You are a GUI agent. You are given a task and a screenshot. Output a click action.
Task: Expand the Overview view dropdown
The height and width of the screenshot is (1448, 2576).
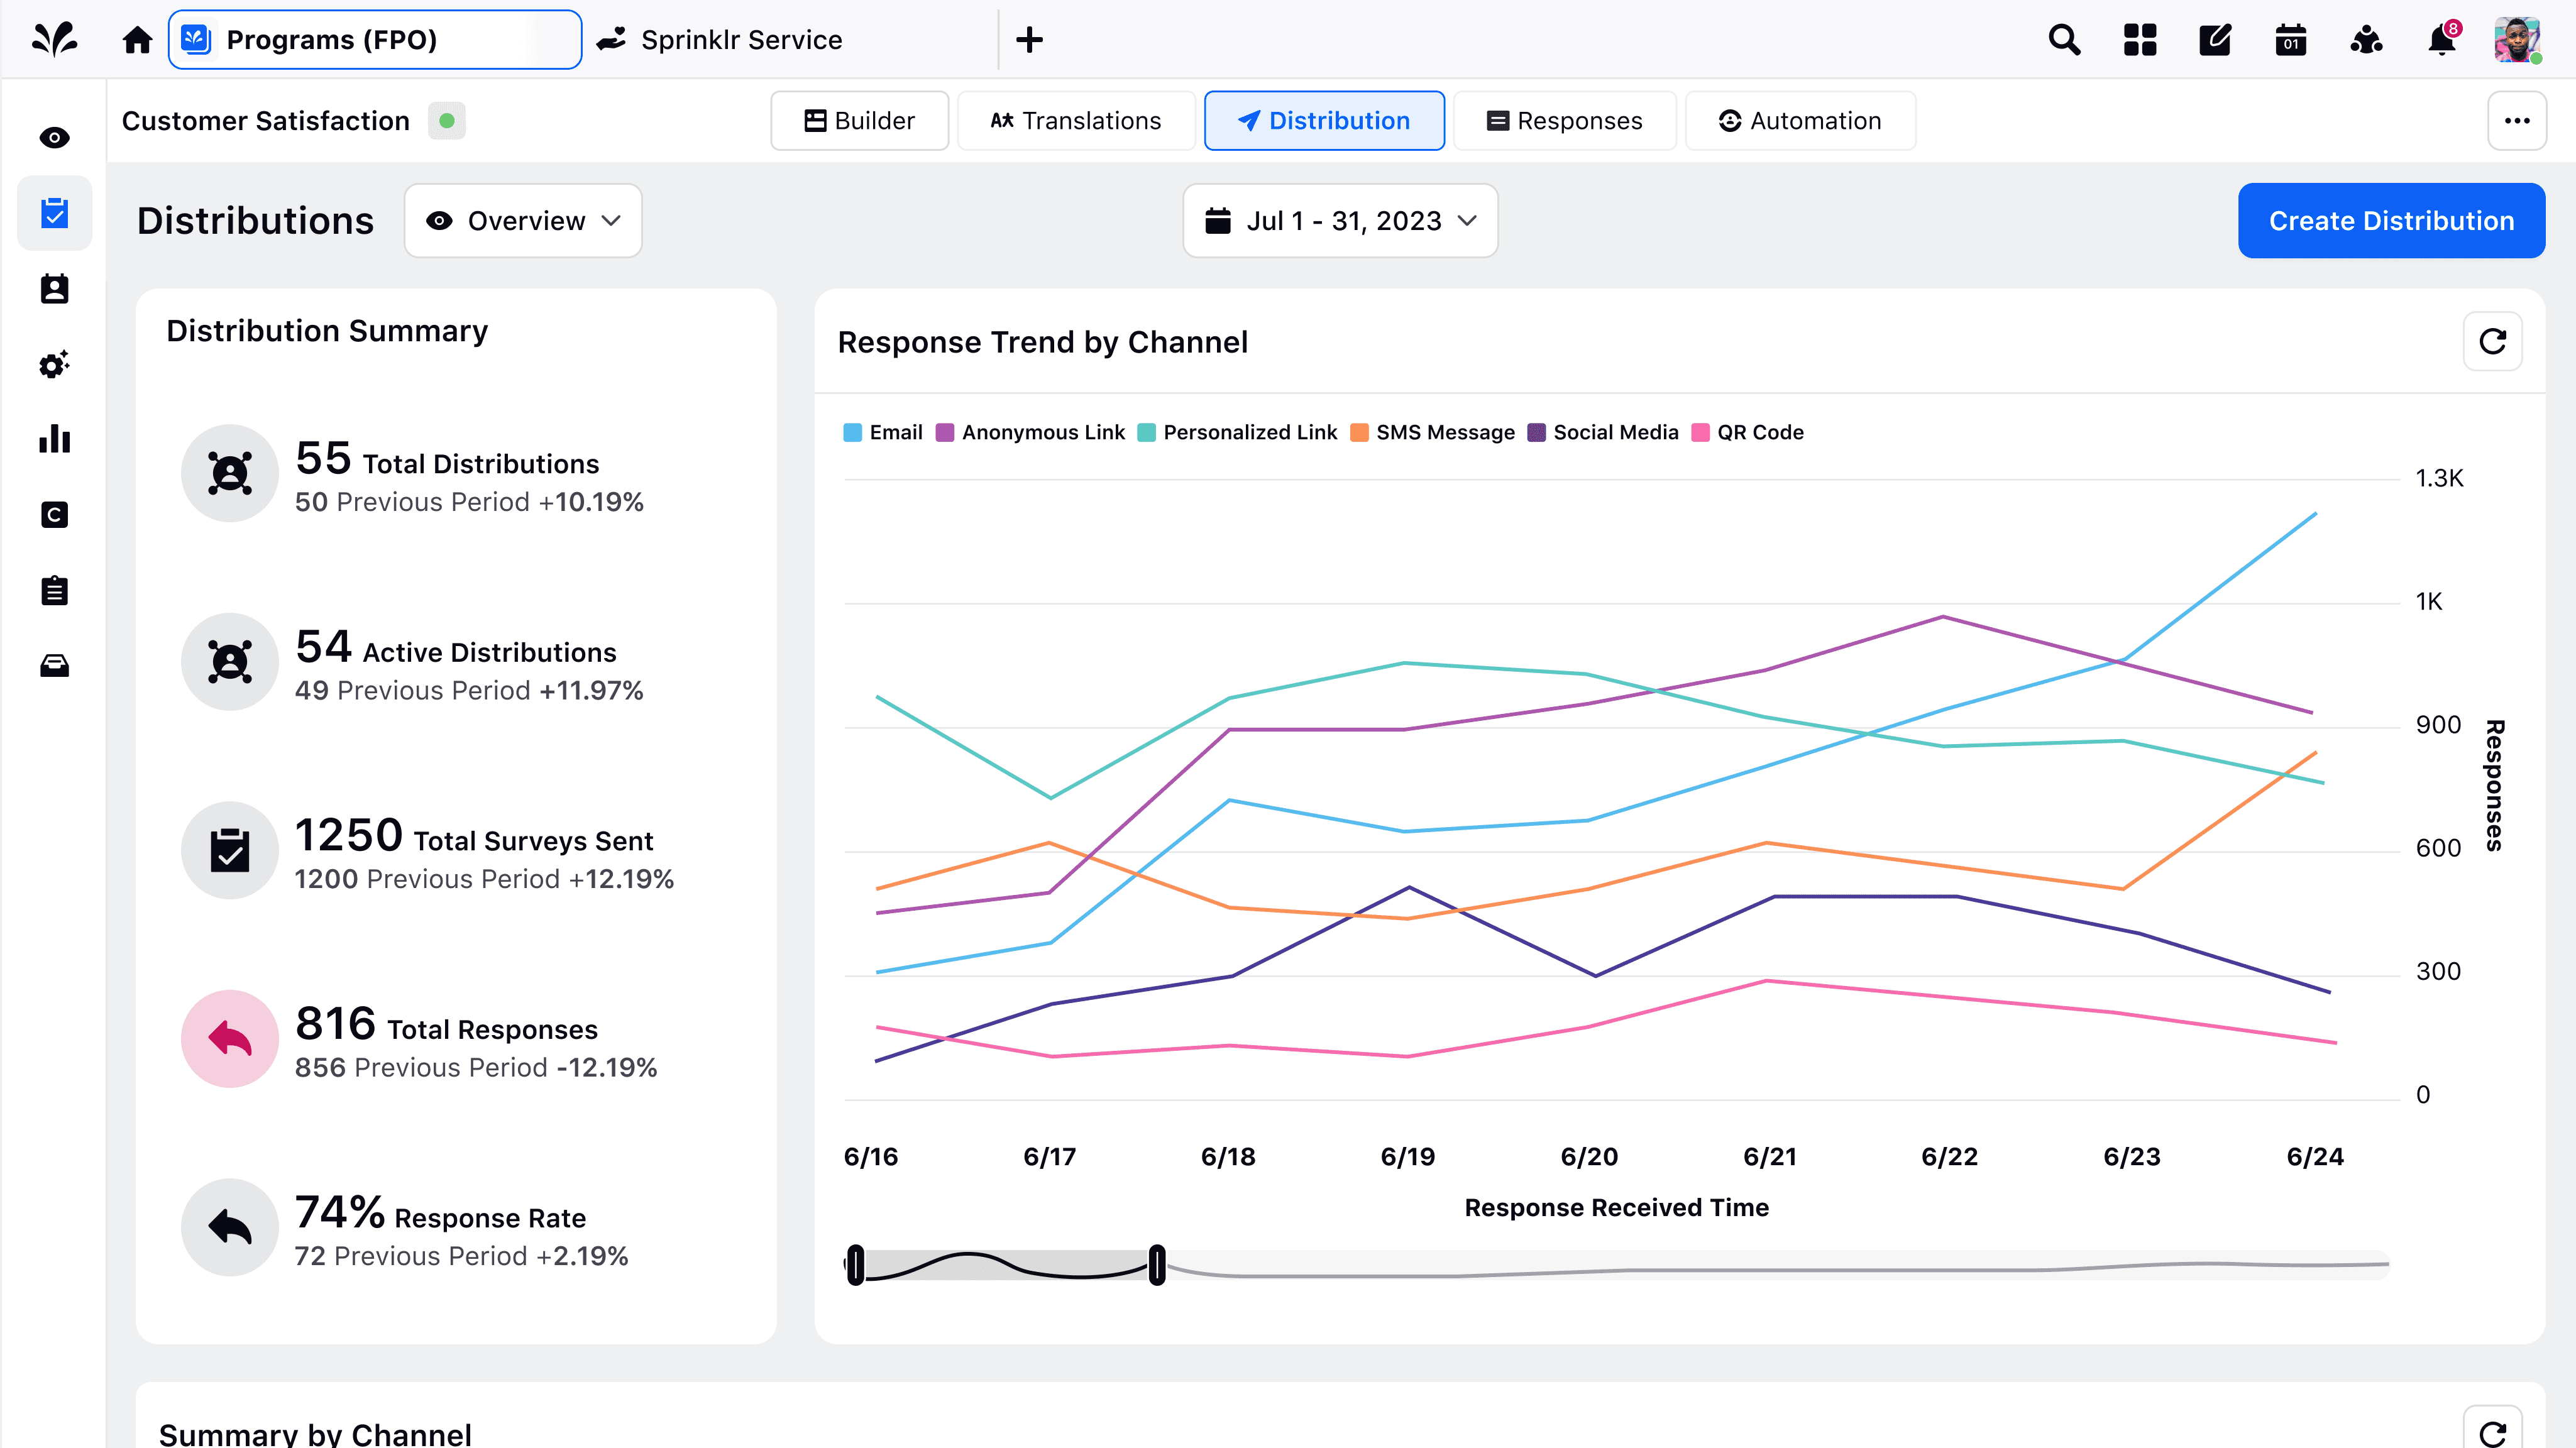coord(523,221)
